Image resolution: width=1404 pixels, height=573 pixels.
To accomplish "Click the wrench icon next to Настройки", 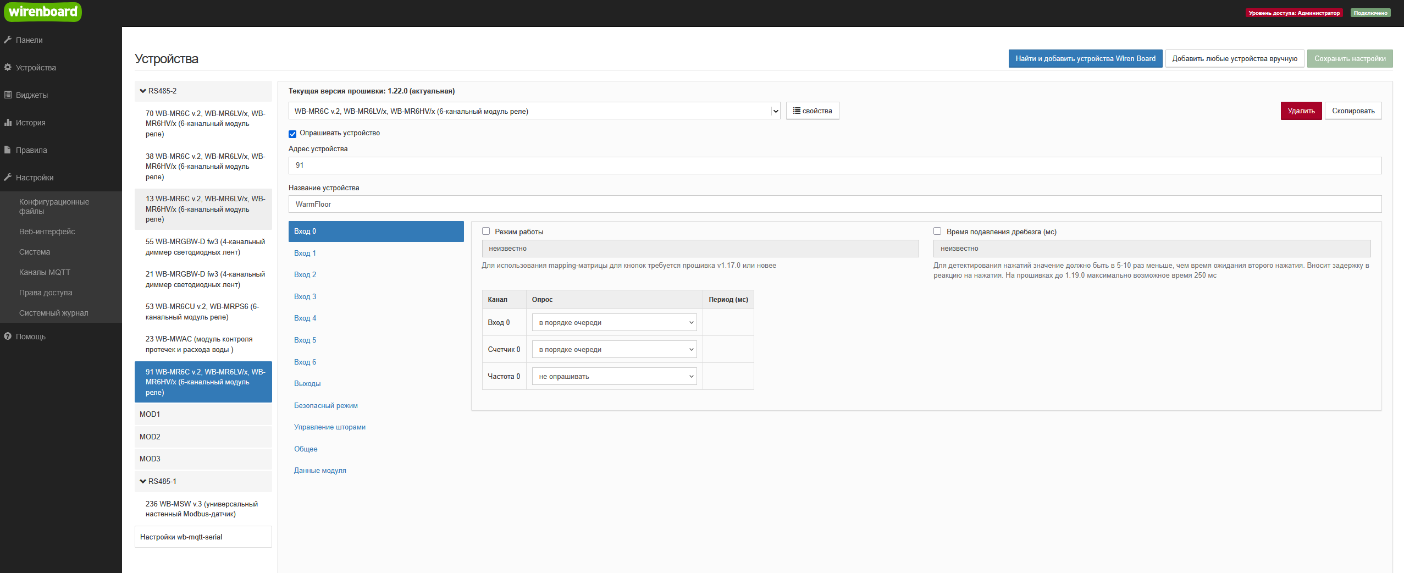I will click(x=8, y=177).
